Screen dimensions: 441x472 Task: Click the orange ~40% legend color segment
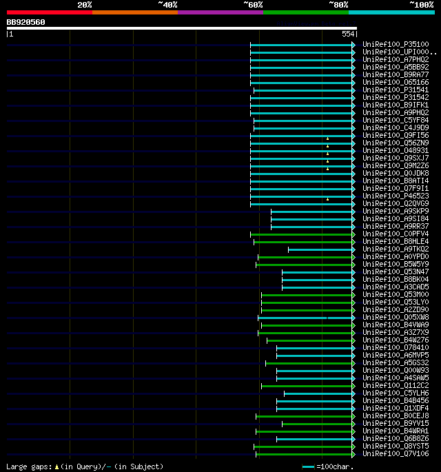point(135,12)
